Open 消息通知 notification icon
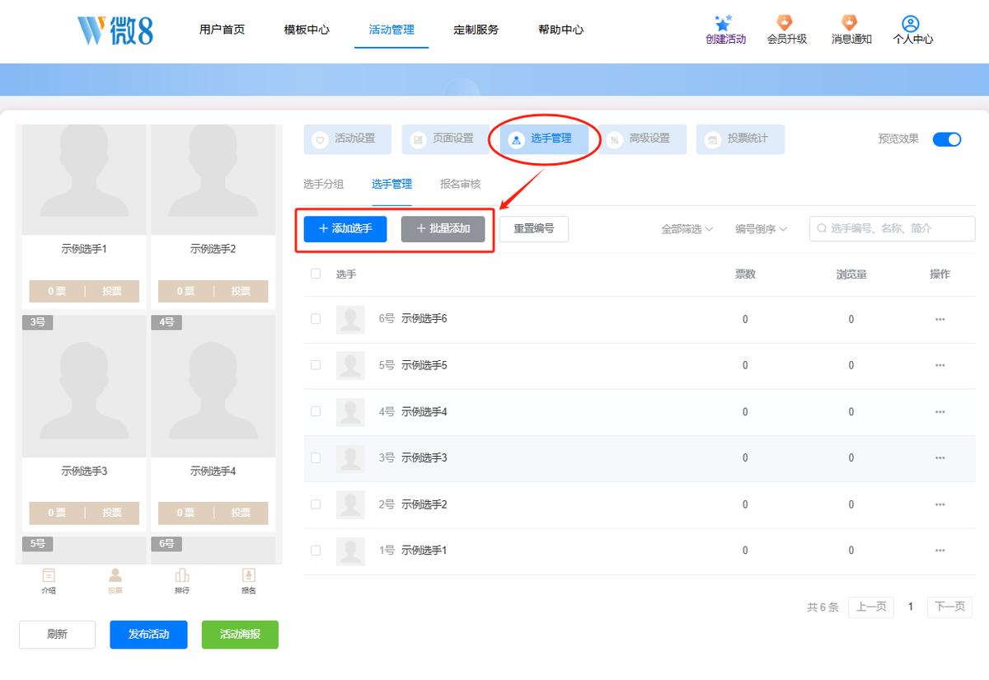 [x=850, y=22]
